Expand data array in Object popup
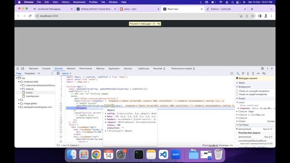The width and height of the screenshot is (290, 163). click(x=106, y=116)
